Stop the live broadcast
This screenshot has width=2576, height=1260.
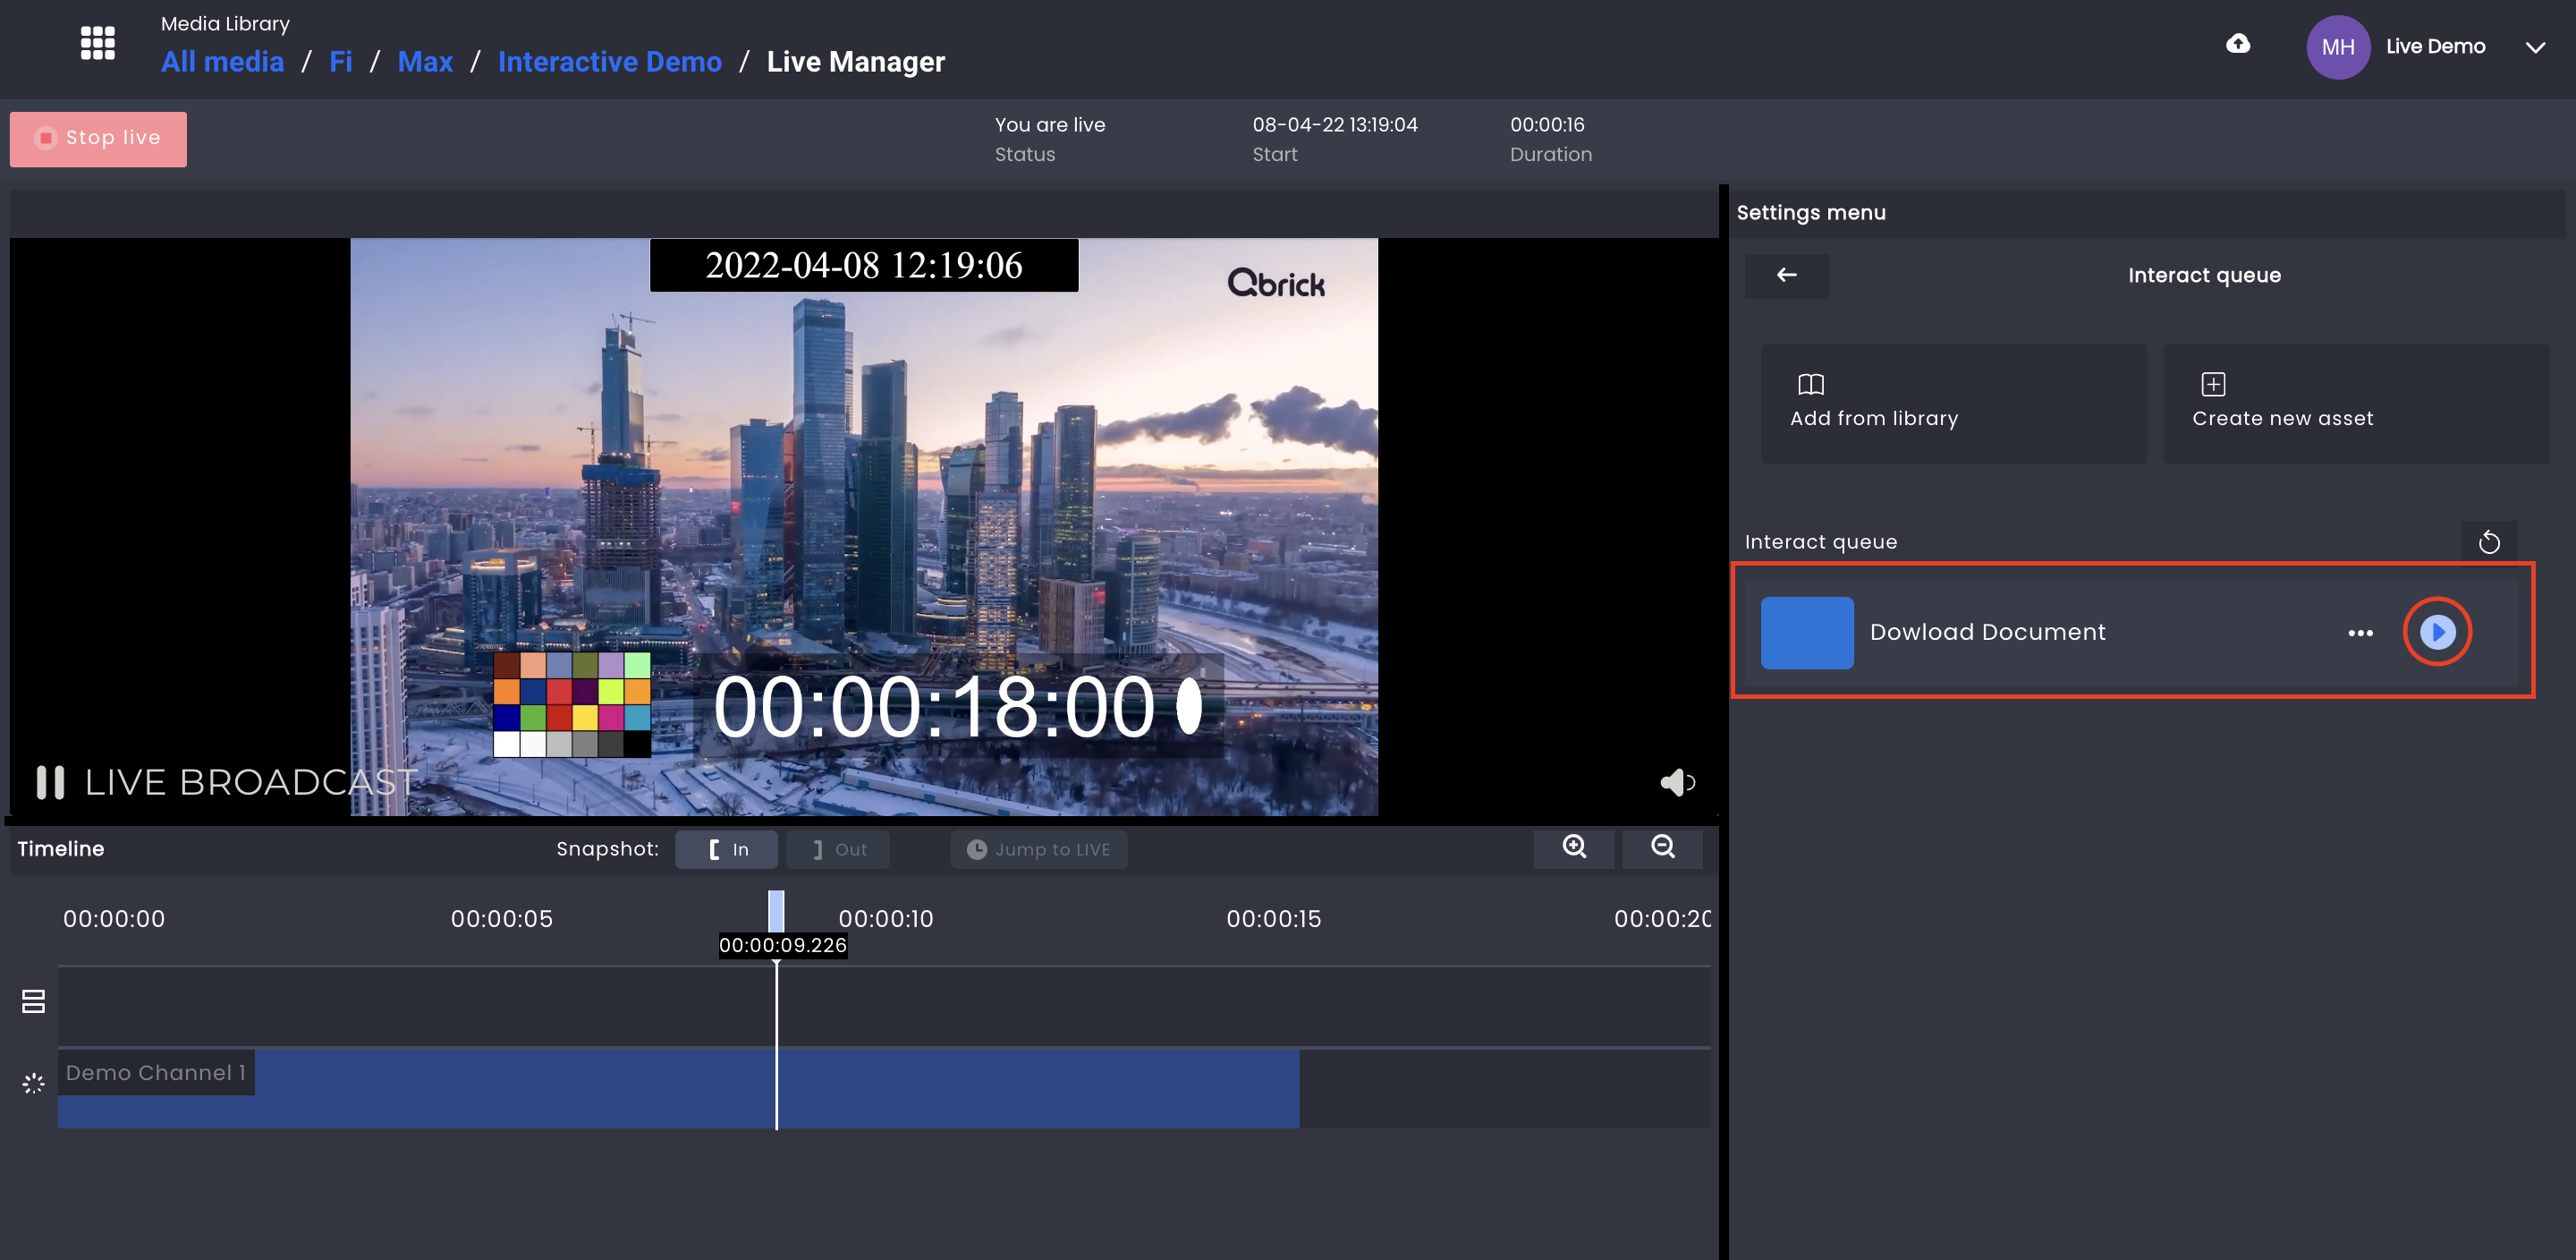coord(98,138)
